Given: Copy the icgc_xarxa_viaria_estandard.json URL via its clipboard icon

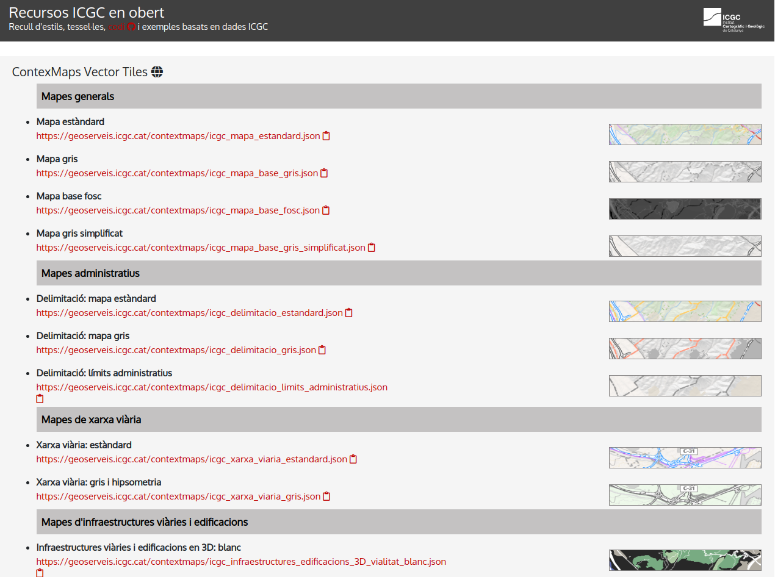Looking at the screenshot, I should (x=353, y=459).
